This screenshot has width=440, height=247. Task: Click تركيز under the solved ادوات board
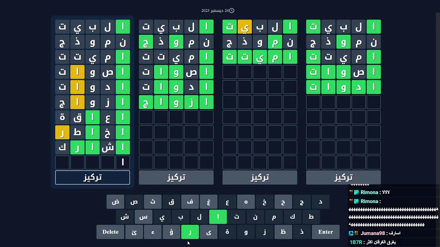pos(343,177)
